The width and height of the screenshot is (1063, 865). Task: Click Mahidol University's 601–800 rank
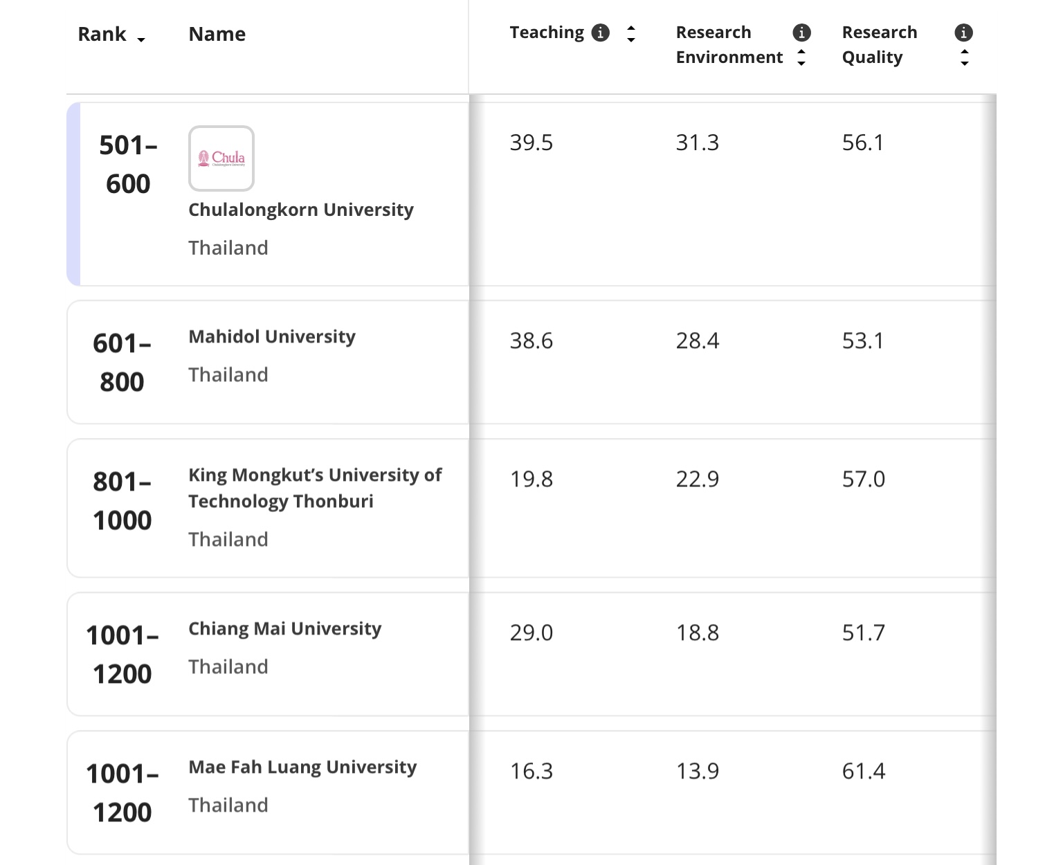tap(122, 363)
